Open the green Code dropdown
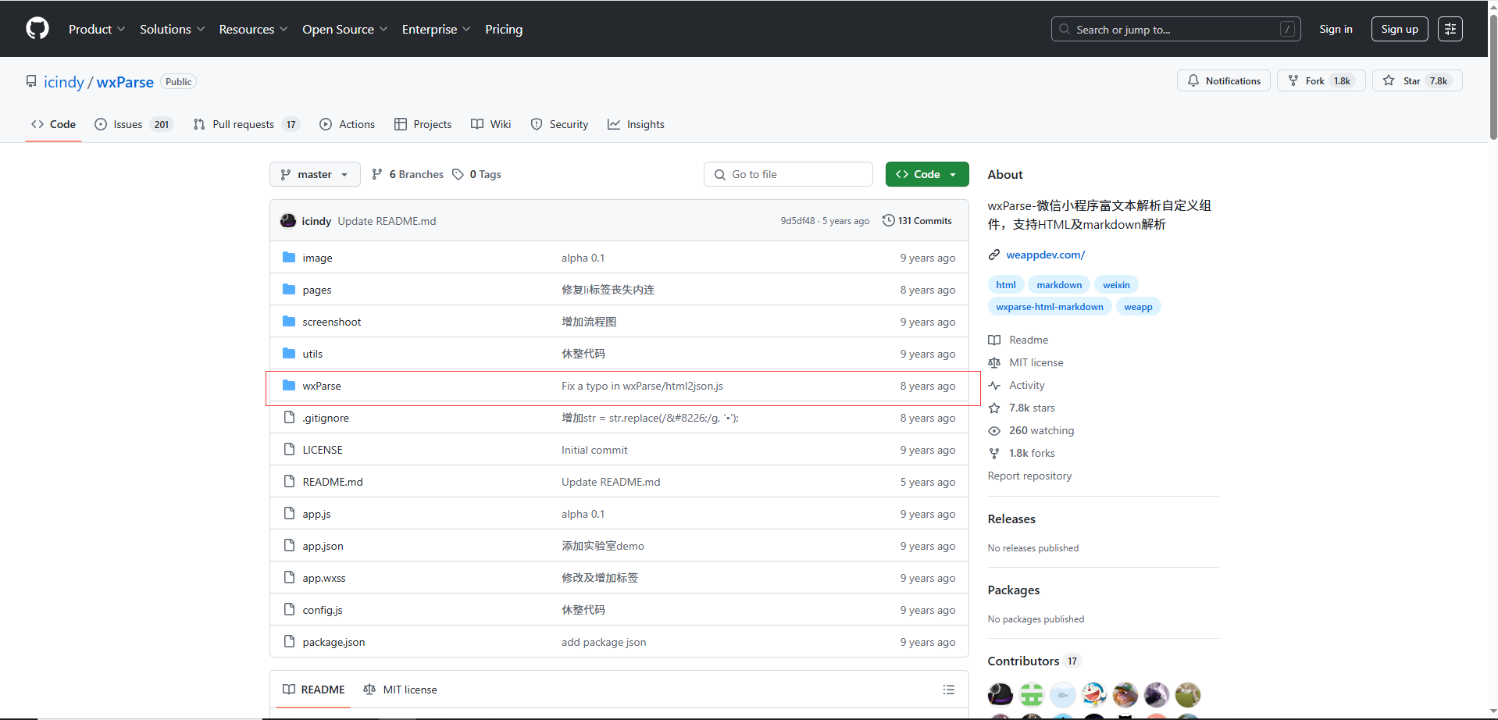Image resolution: width=1498 pixels, height=720 pixels. pos(926,174)
